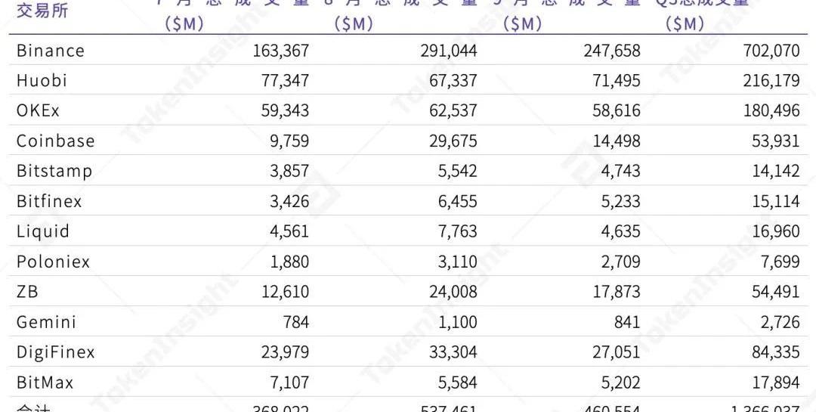Click DigiFinex's 23,979 July volume
The width and height of the screenshot is (816, 412).
coord(285,352)
